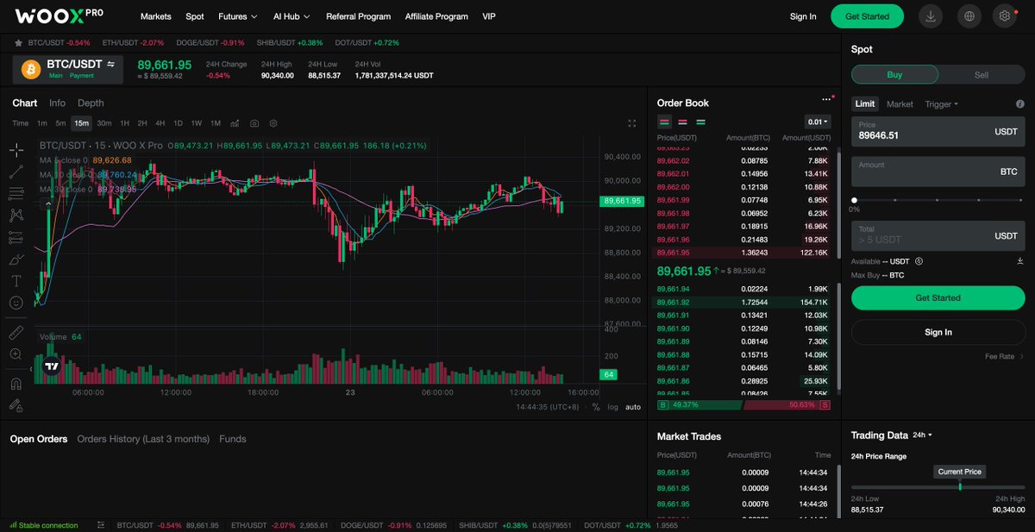Screen dimensions: 1035x532
Task: Open the long position forecasting tool
Action: click(16, 237)
